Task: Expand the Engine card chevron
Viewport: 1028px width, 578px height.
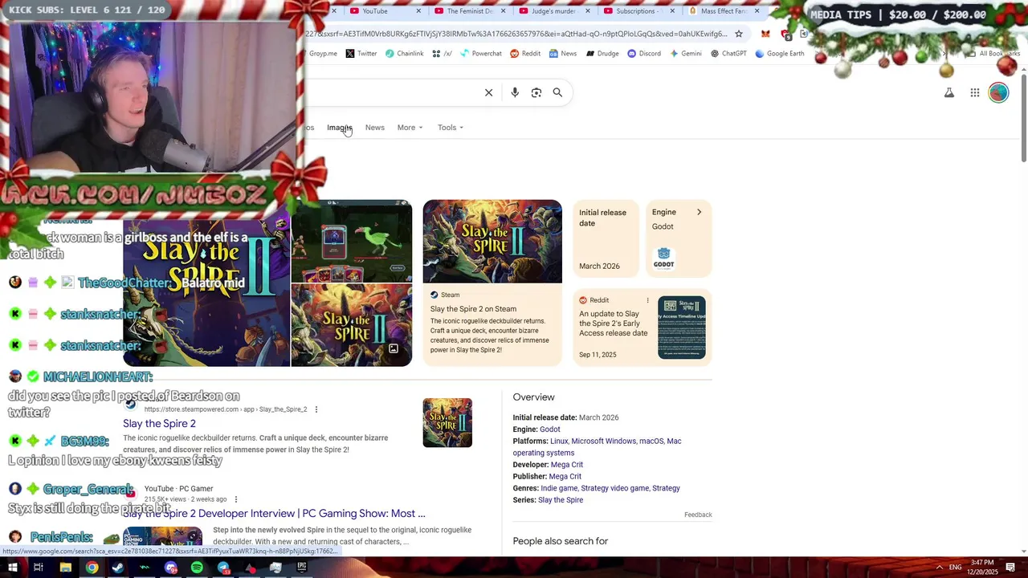Action: coord(699,212)
